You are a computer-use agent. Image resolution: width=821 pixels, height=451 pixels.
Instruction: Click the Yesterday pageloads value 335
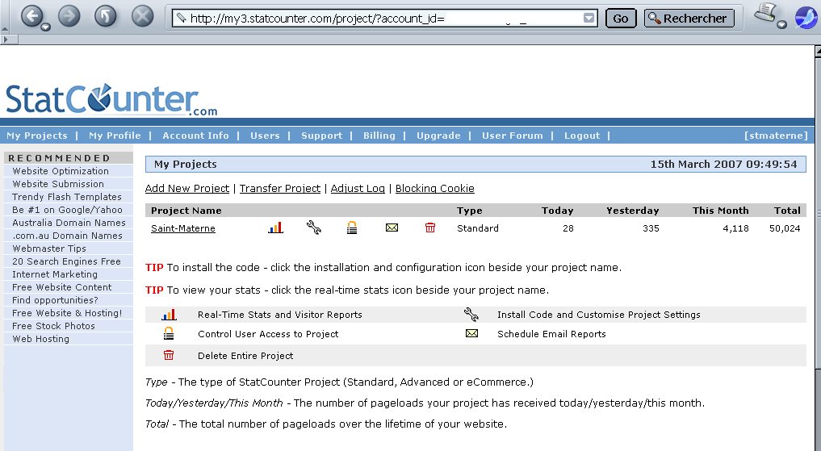coord(651,228)
